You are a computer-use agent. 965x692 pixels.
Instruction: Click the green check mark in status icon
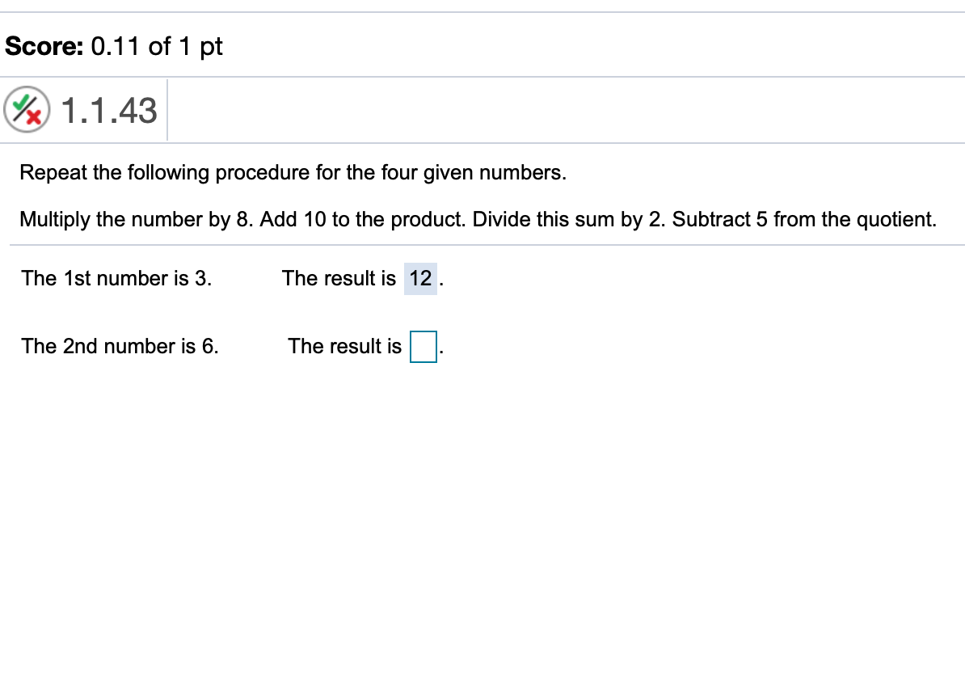pos(23,103)
